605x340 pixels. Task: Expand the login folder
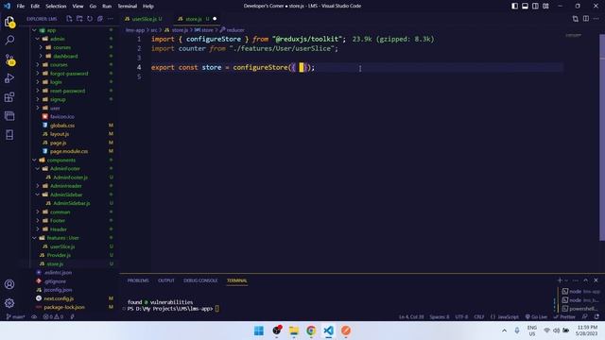point(38,82)
